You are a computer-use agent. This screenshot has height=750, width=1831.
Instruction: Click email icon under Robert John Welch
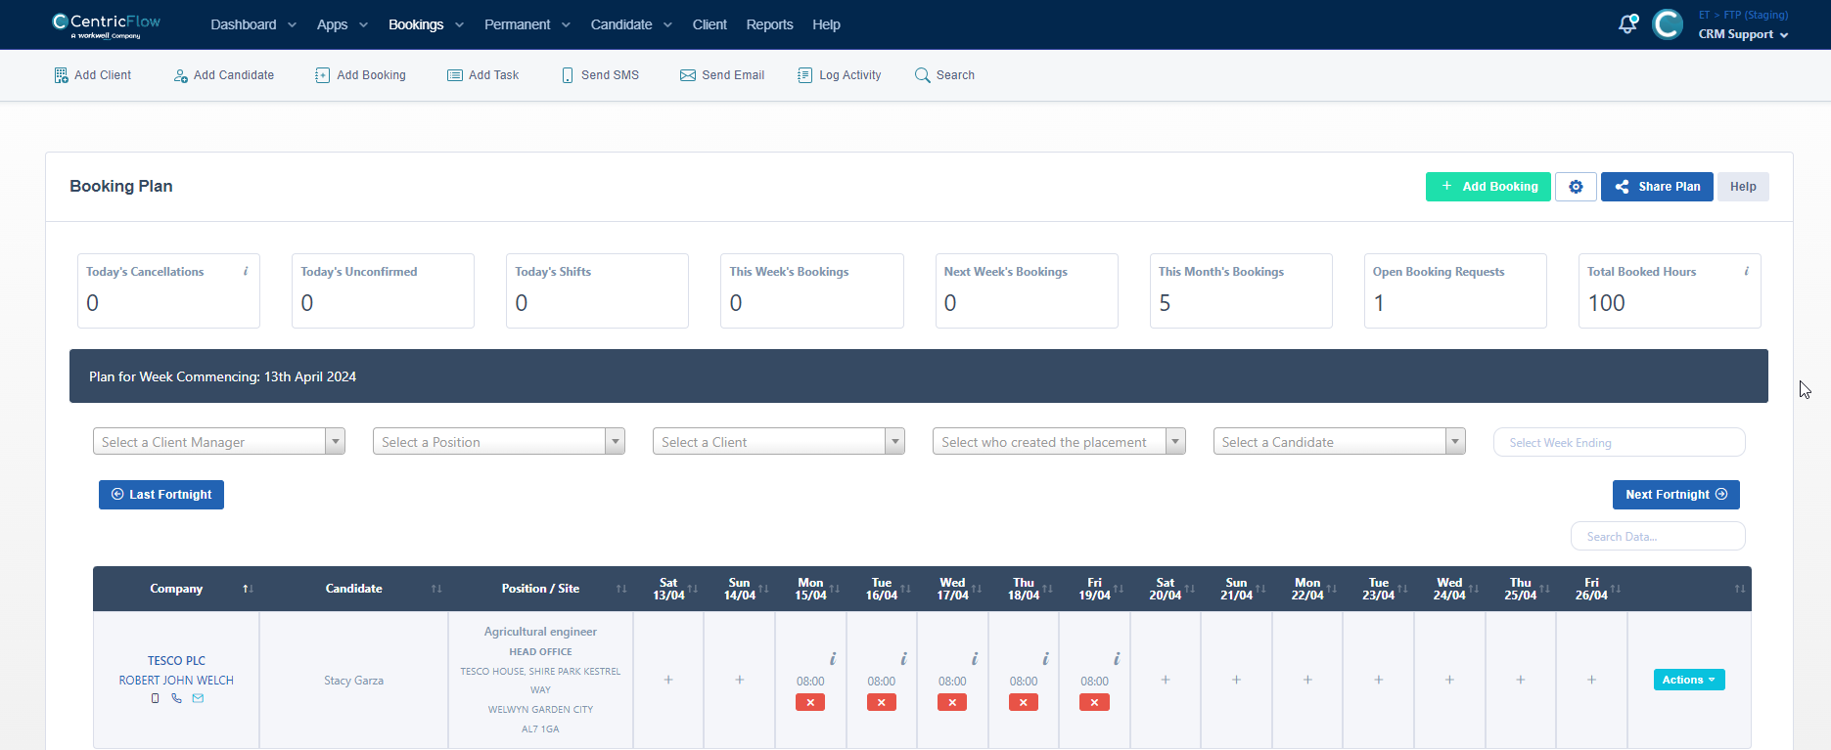tap(198, 698)
